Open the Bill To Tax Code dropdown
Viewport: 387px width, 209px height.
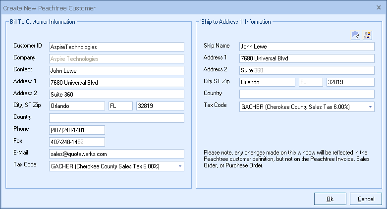click(x=179, y=166)
